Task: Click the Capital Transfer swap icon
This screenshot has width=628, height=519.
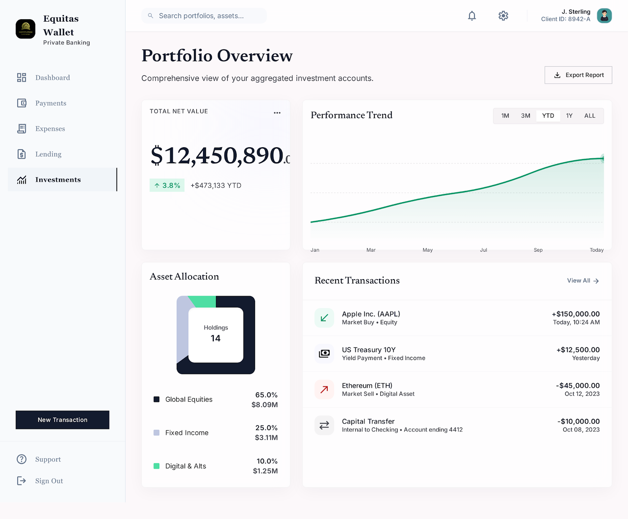Action: tap(324, 425)
